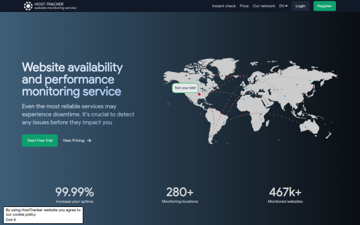Click the world map graphic

pyautogui.click(x=250, y=101)
